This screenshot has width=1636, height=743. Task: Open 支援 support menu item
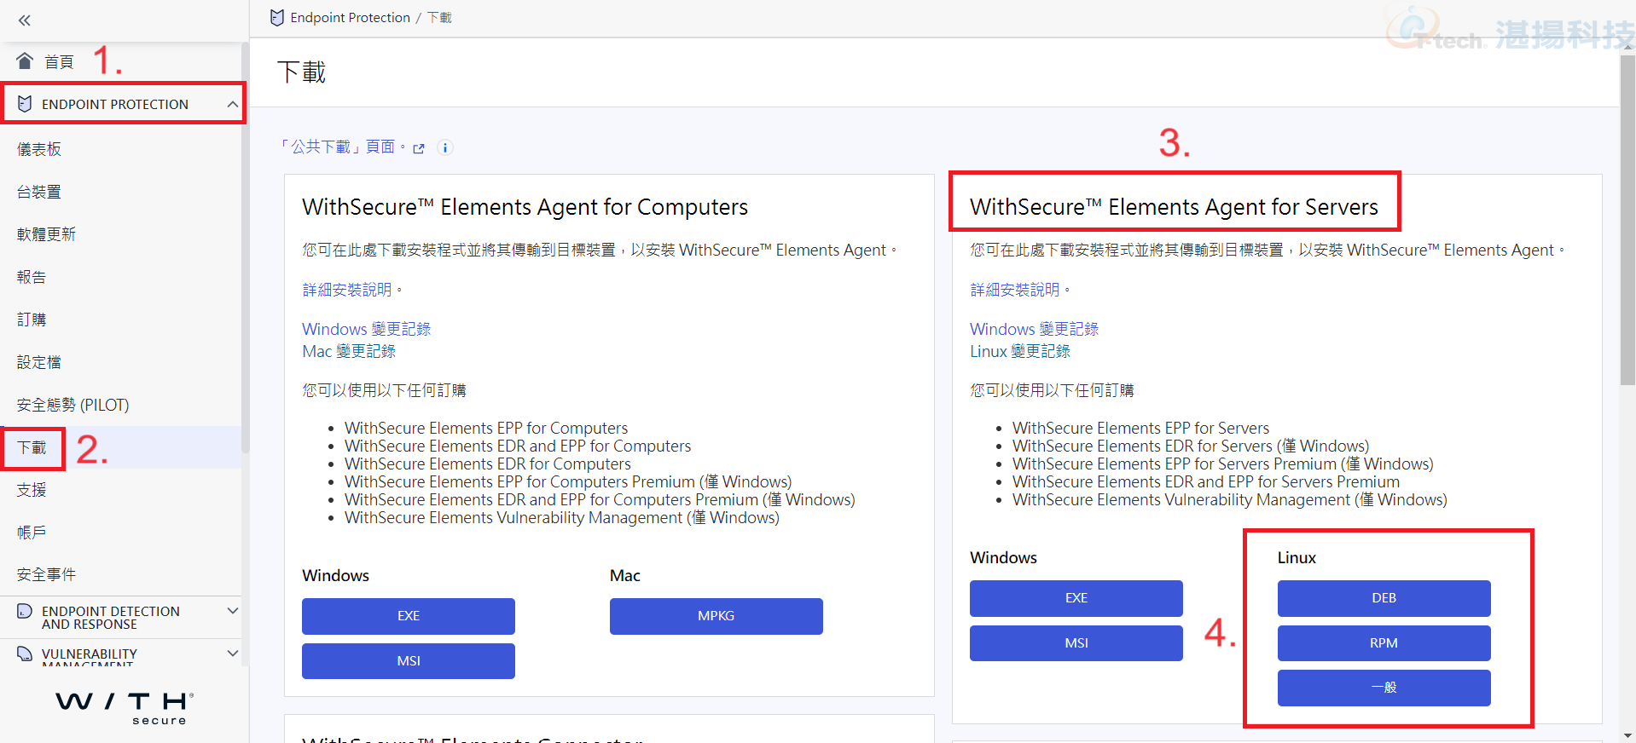pyautogui.click(x=32, y=490)
